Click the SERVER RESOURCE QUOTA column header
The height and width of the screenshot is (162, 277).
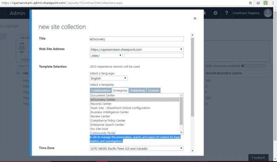click(223, 73)
